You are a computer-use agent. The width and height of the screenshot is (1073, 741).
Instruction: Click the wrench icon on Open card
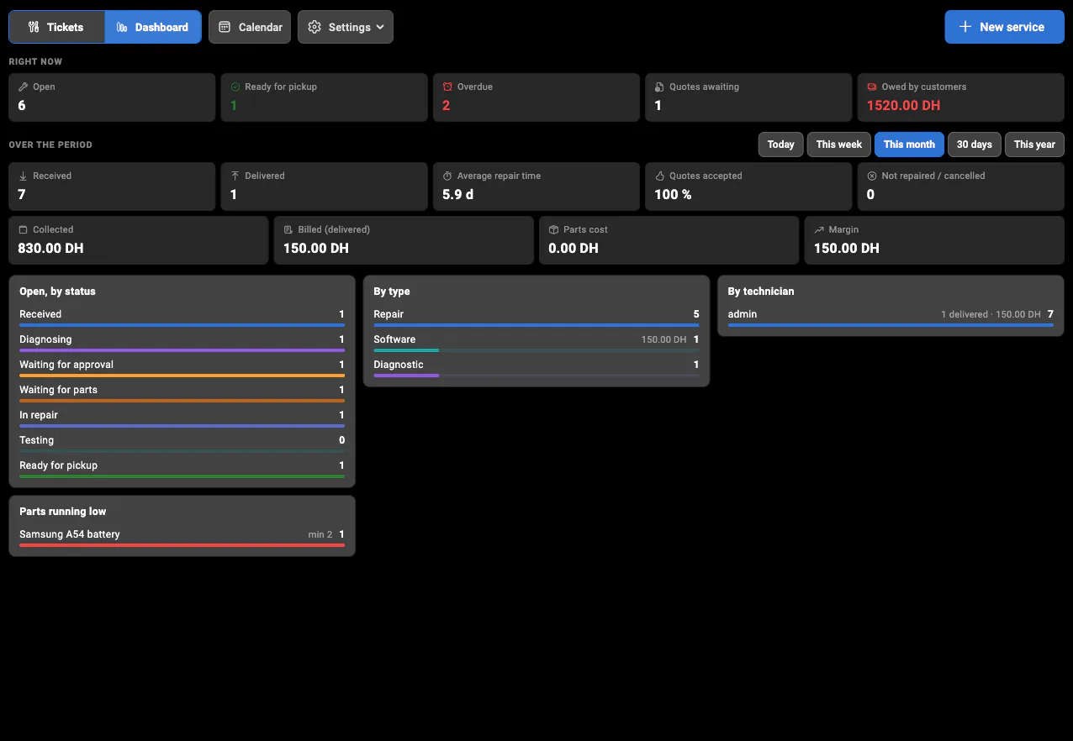(23, 87)
